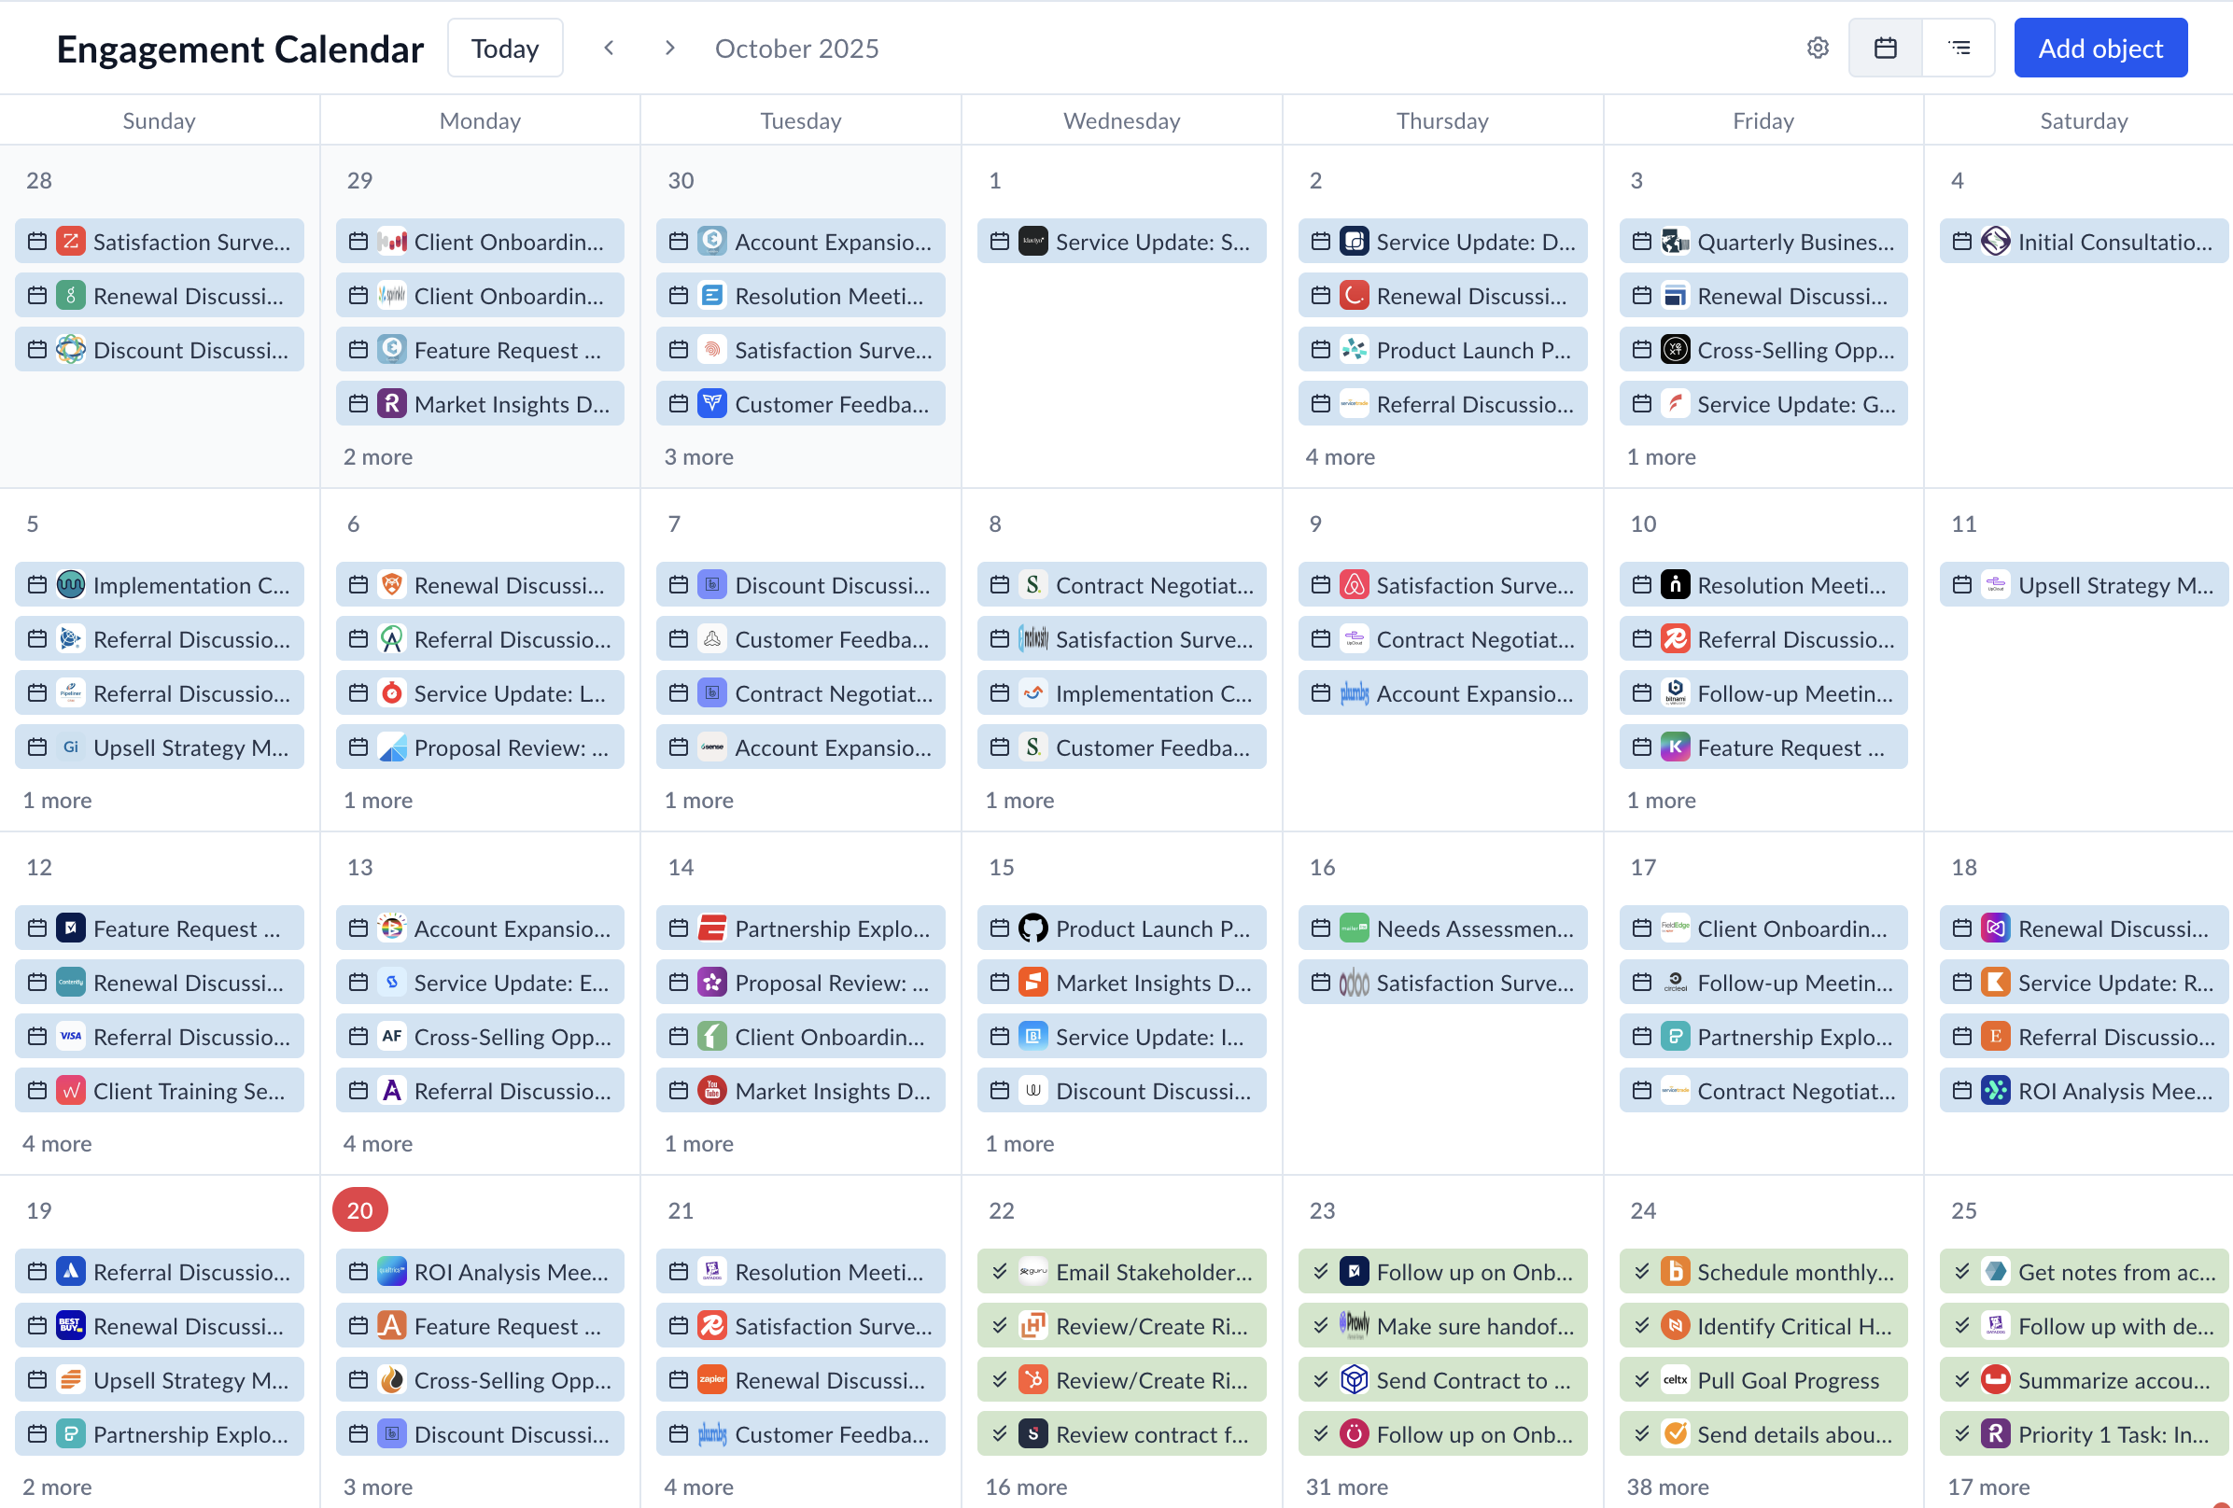2233x1508 pixels.
Task: Switch to list view icon
Action: pos(1959,48)
